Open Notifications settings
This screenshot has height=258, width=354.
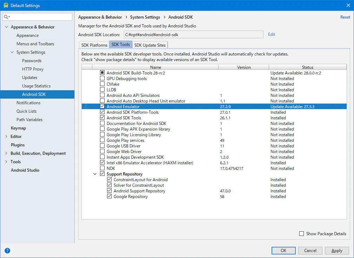(28, 103)
